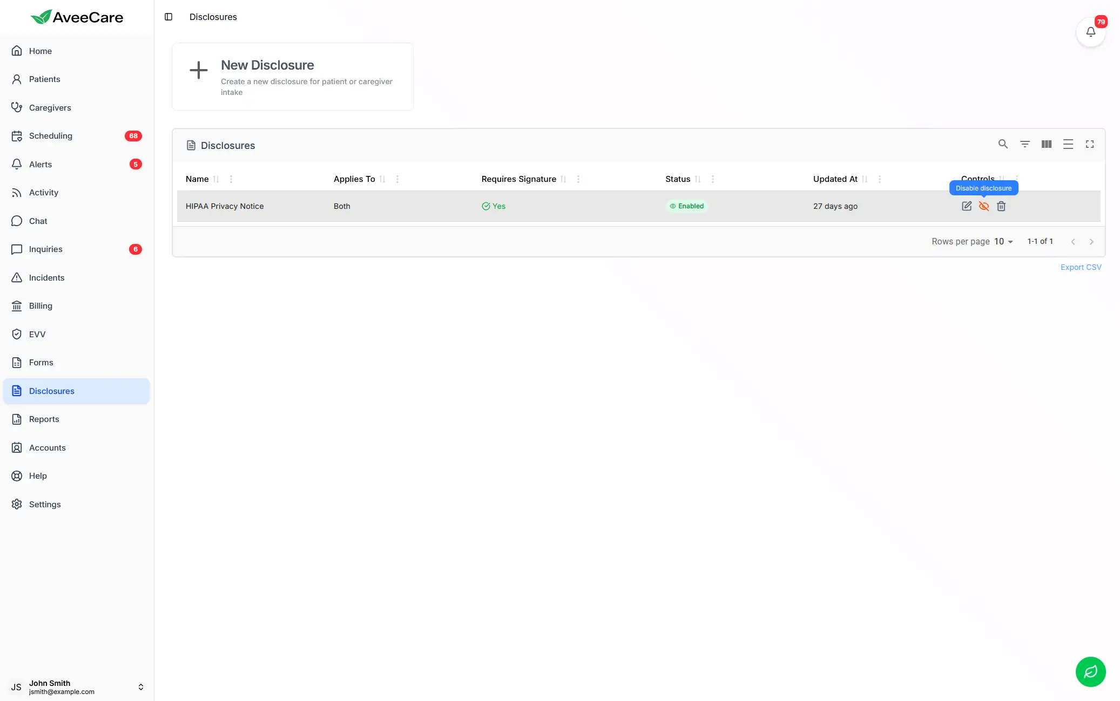Delete the HIPAA Privacy Notice disclosure
The height and width of the screenshot is (701, 1120).
pyautogui.click(x=1001, y=206)
